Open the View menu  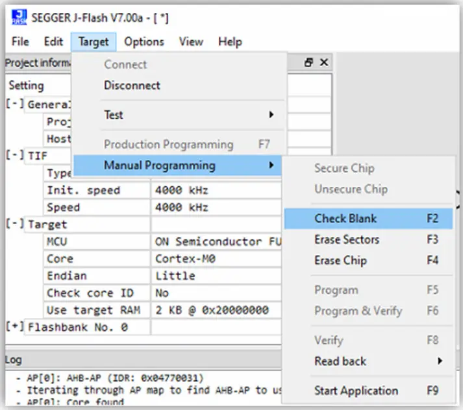coord(191,42)
